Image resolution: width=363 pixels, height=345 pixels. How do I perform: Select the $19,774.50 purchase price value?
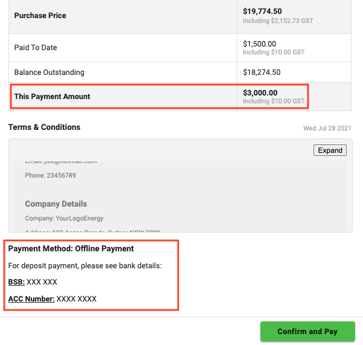tap(262, 11)
